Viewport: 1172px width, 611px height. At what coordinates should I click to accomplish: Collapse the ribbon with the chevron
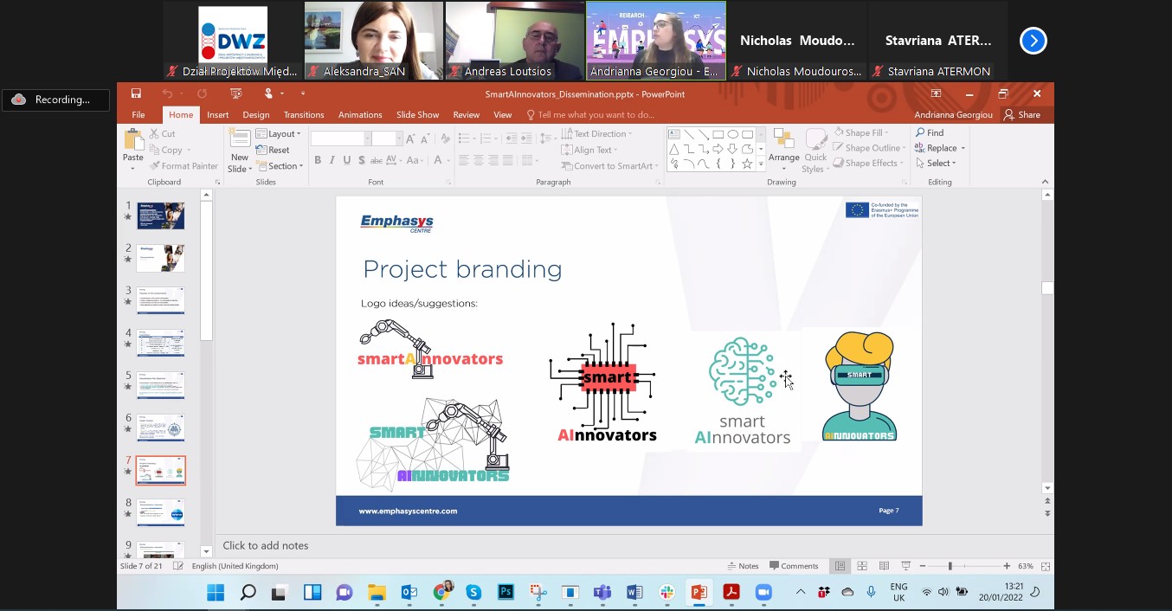coord(1046,182)
